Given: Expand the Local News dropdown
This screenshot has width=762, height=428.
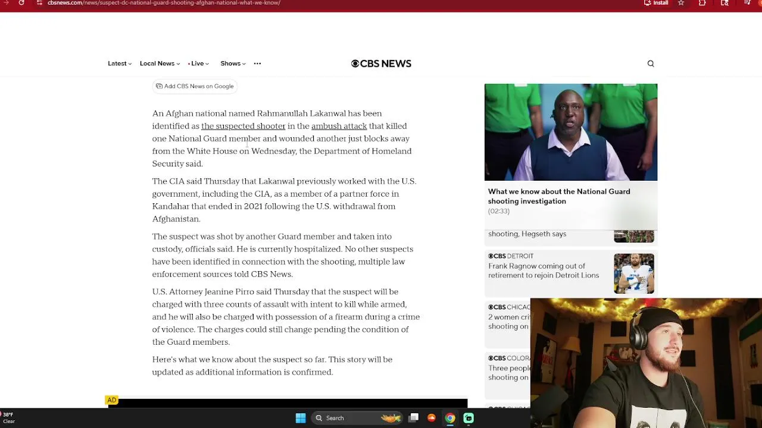Looking at the screenshot, I should coord(160,64).
